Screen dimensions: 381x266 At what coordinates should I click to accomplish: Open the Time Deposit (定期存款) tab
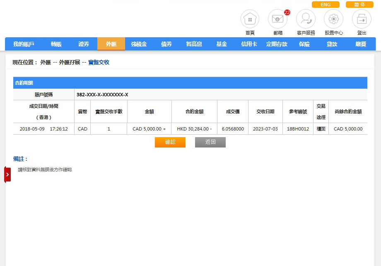pos(277,44)
